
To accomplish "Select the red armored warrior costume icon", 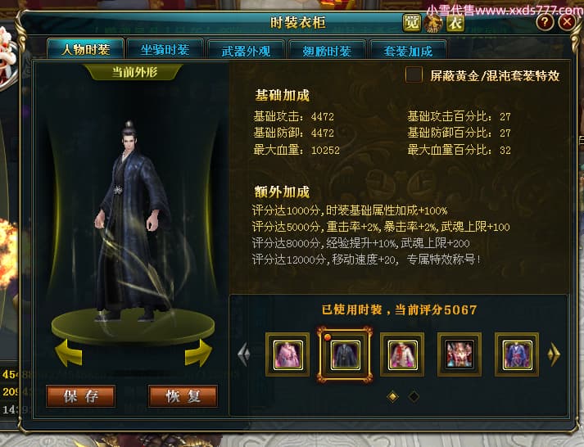I will (460, 354).
